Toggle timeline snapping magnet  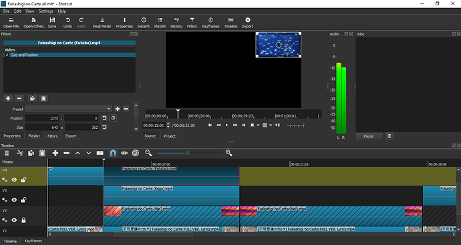(x=113, y=153)
